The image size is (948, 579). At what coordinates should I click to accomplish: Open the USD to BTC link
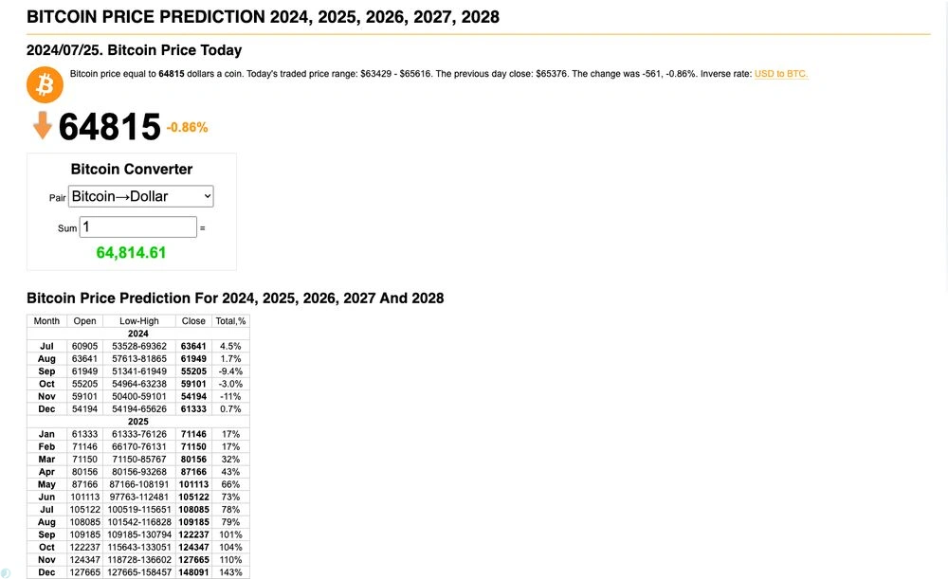pos(781,74)
